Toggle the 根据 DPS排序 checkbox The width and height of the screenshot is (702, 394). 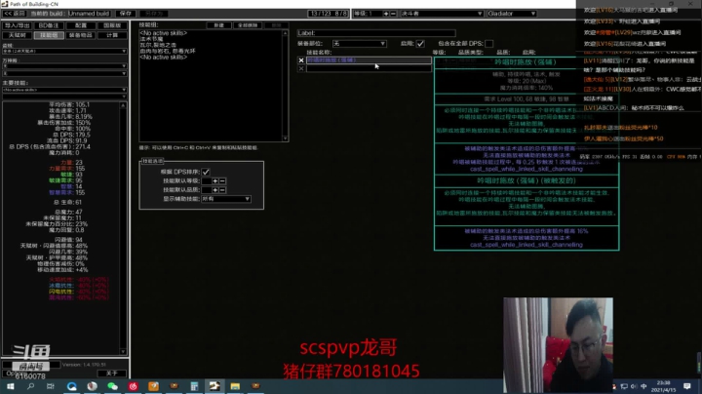click(x=206, y=172)
